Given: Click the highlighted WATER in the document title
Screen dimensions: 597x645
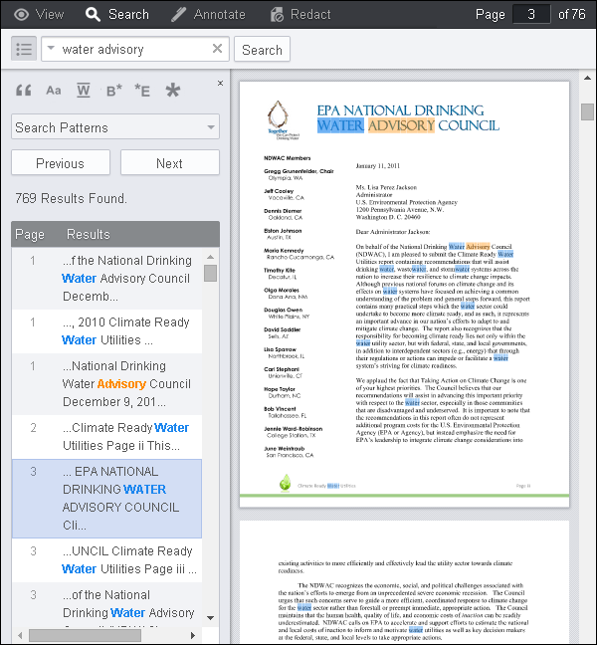Looking at the screenshot, I should (340, 125).
